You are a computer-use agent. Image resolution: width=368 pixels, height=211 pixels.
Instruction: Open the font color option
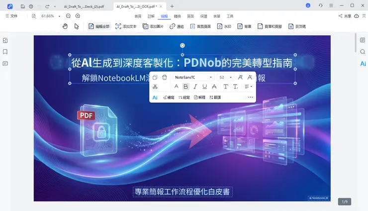tap(176, 87)
